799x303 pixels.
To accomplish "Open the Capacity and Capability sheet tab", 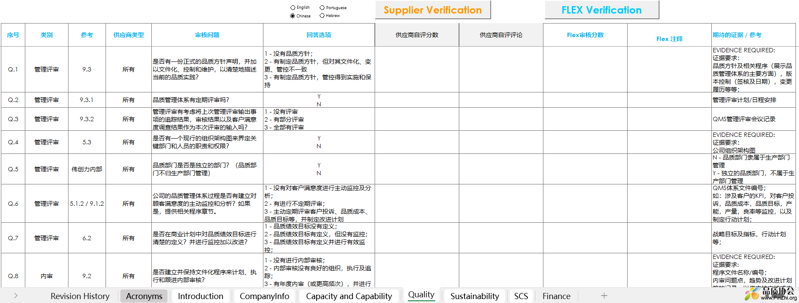I will coord(349,296).
